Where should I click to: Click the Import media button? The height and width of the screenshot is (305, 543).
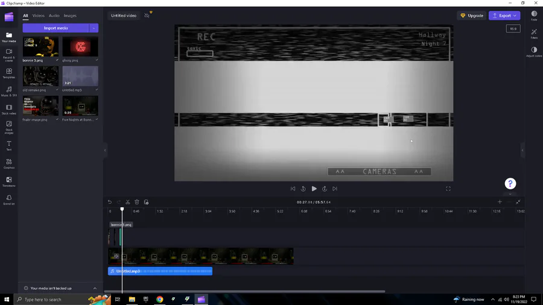pos(56,28)
